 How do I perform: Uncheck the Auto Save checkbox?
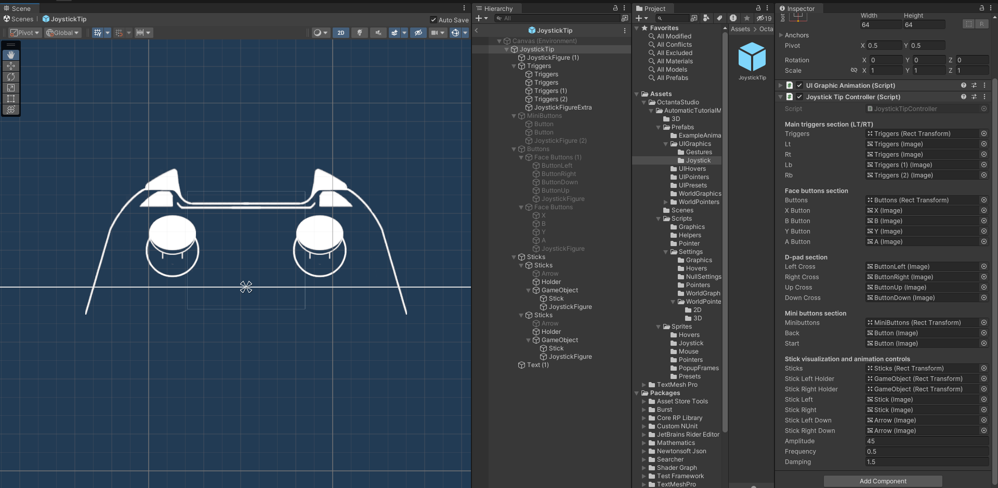click(434, 20)
